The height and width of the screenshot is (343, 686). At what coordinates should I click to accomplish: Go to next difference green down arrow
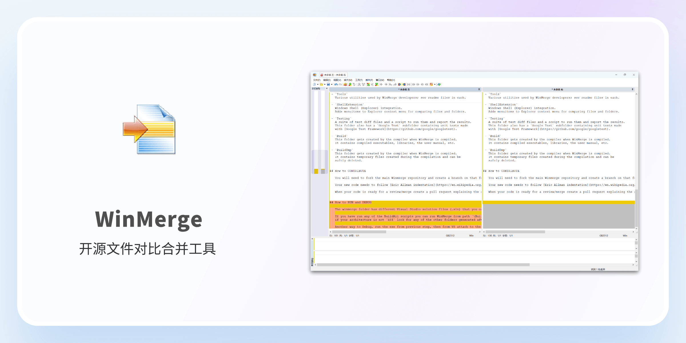[x=350, y=84]
